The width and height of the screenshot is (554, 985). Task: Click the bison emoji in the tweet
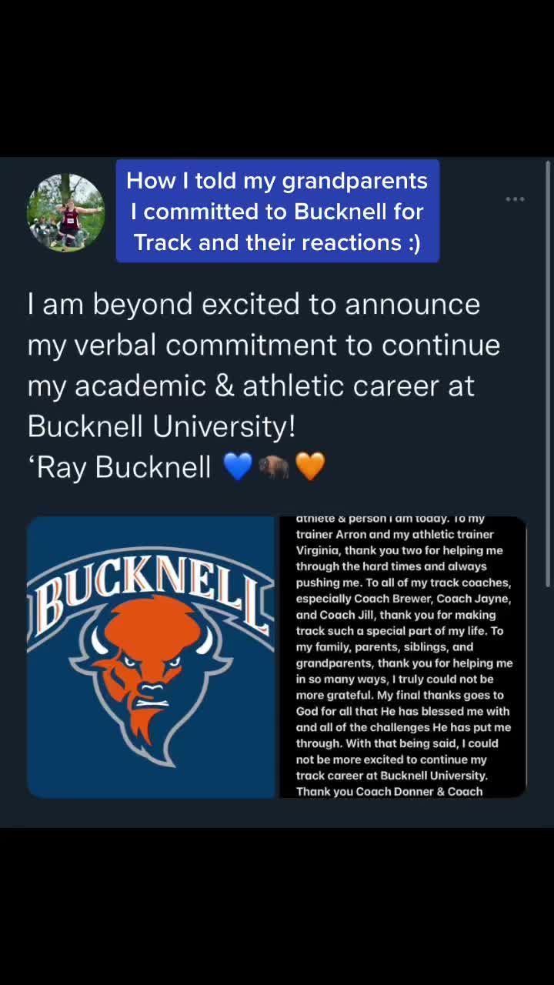(274, 466)
